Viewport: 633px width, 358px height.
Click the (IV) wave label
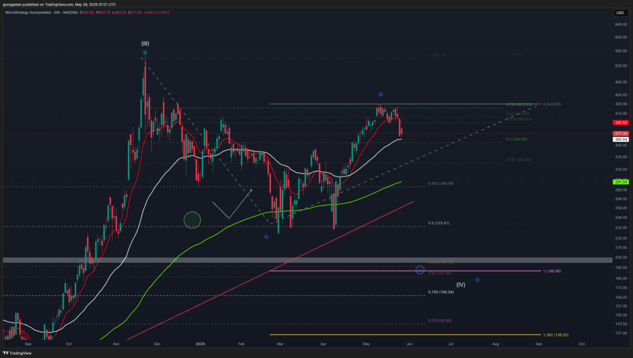(x=461, y=285)
